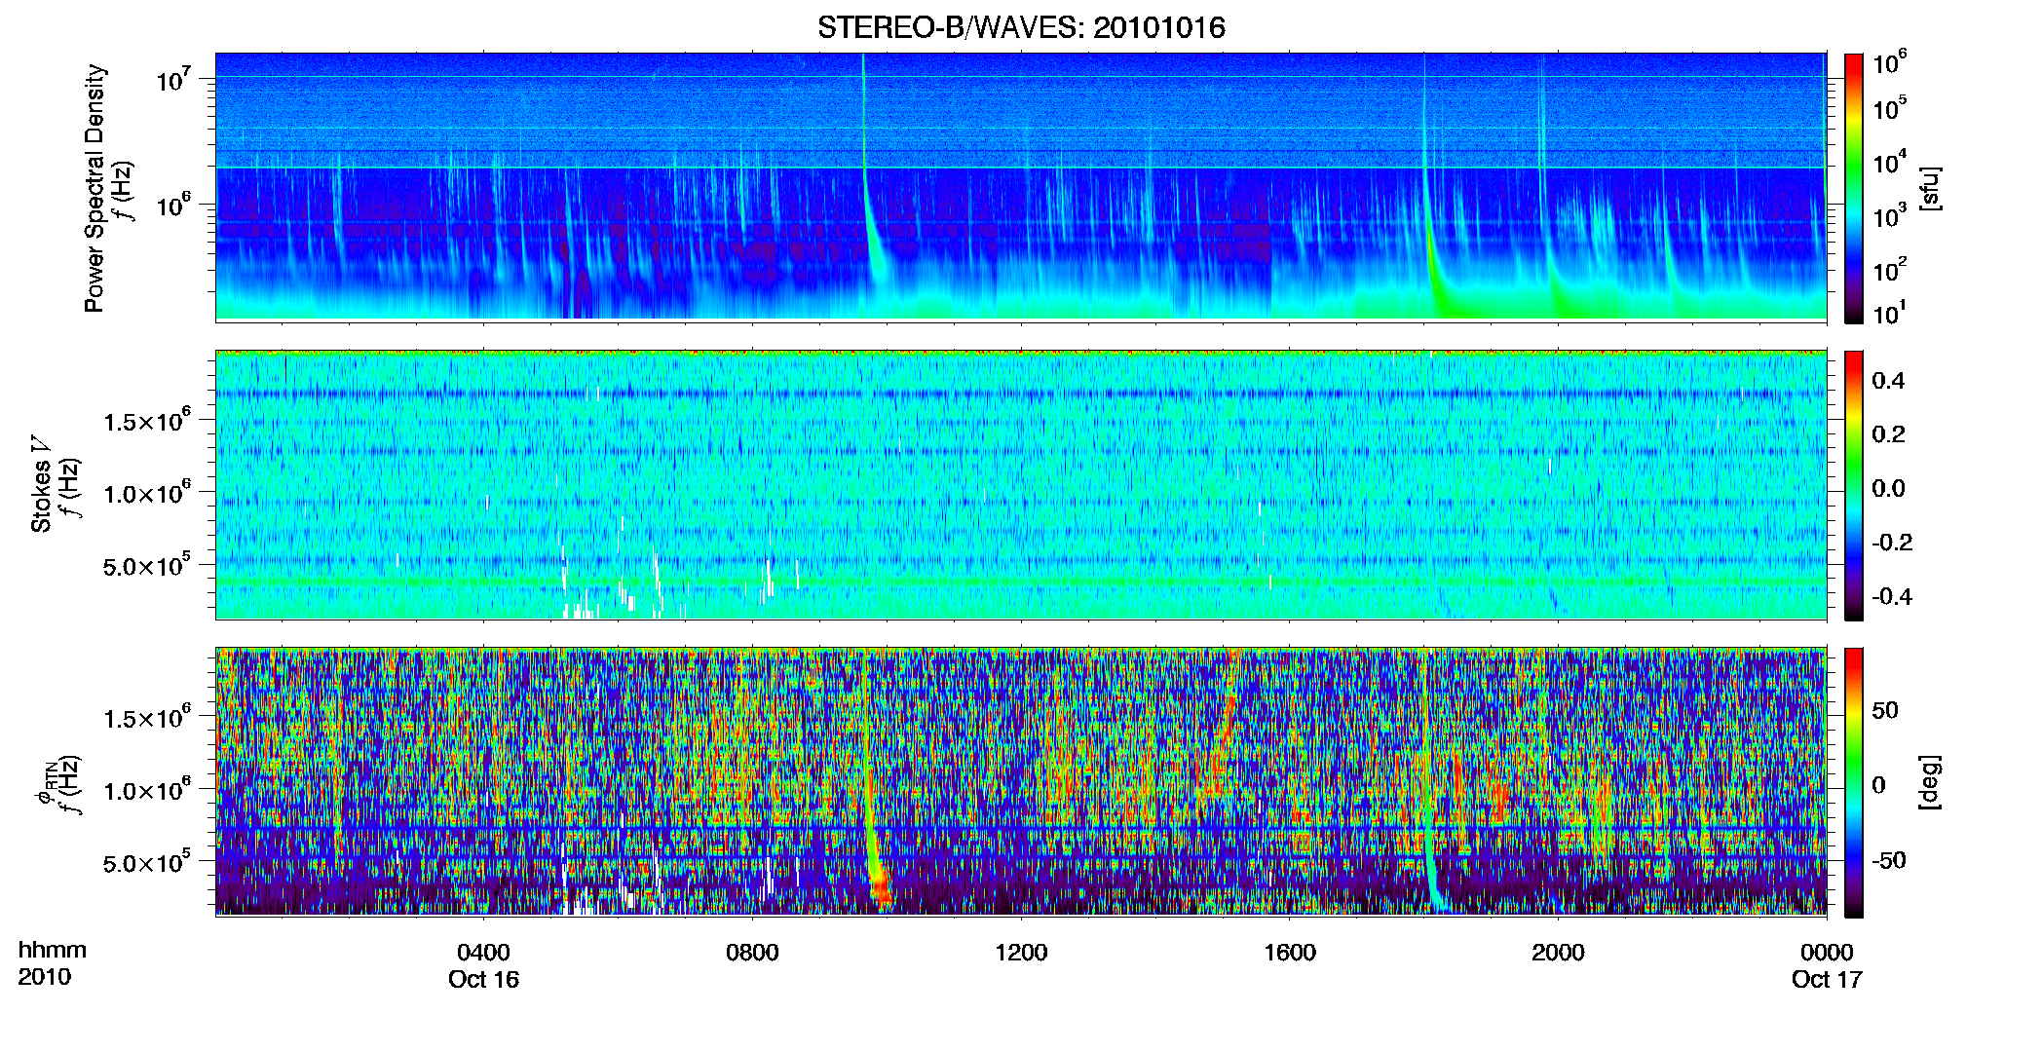Click the 0.2 label on Stokes colorbar
This screenshot has height=1052, width=2042.
tap(1888, 434)
